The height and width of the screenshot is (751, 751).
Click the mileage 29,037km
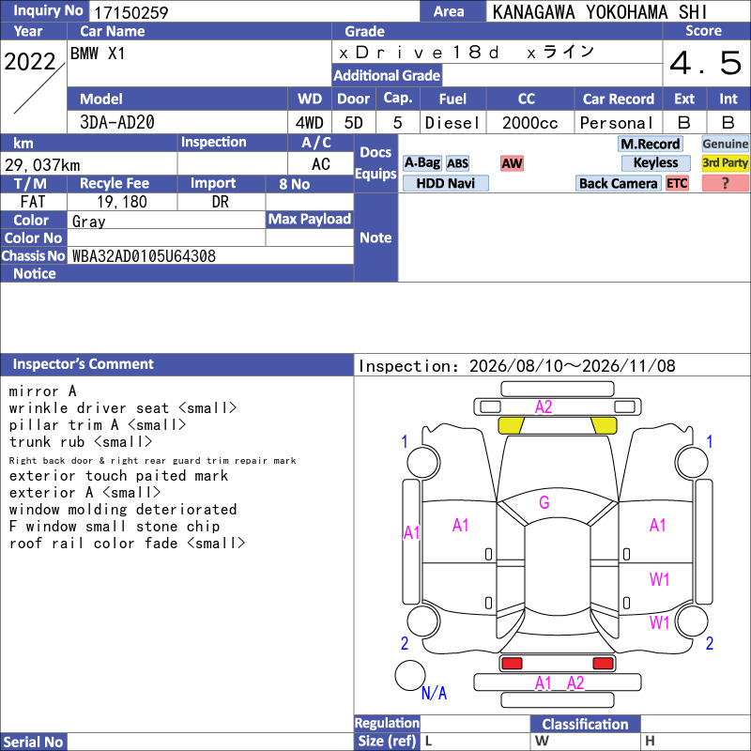point(42,165)
